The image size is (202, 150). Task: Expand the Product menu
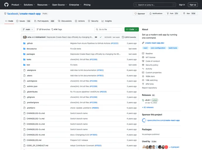point(16,5)
